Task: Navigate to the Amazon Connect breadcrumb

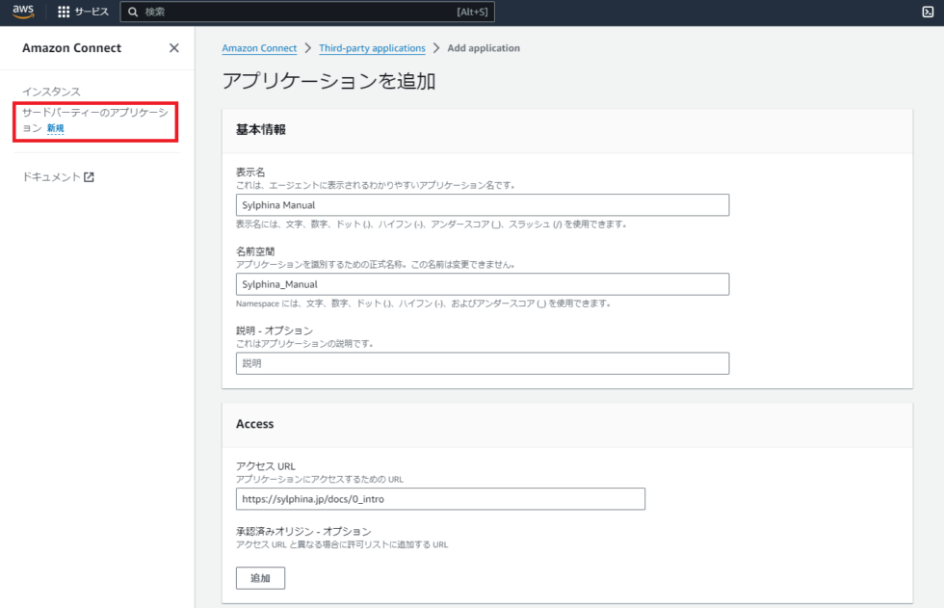Action: coord(259,47)
